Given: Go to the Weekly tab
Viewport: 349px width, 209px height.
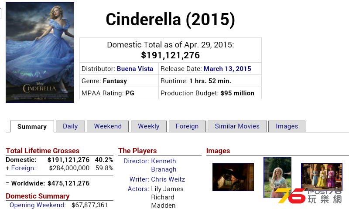Looking at the screenshot, I should click(x=149, y=126).
